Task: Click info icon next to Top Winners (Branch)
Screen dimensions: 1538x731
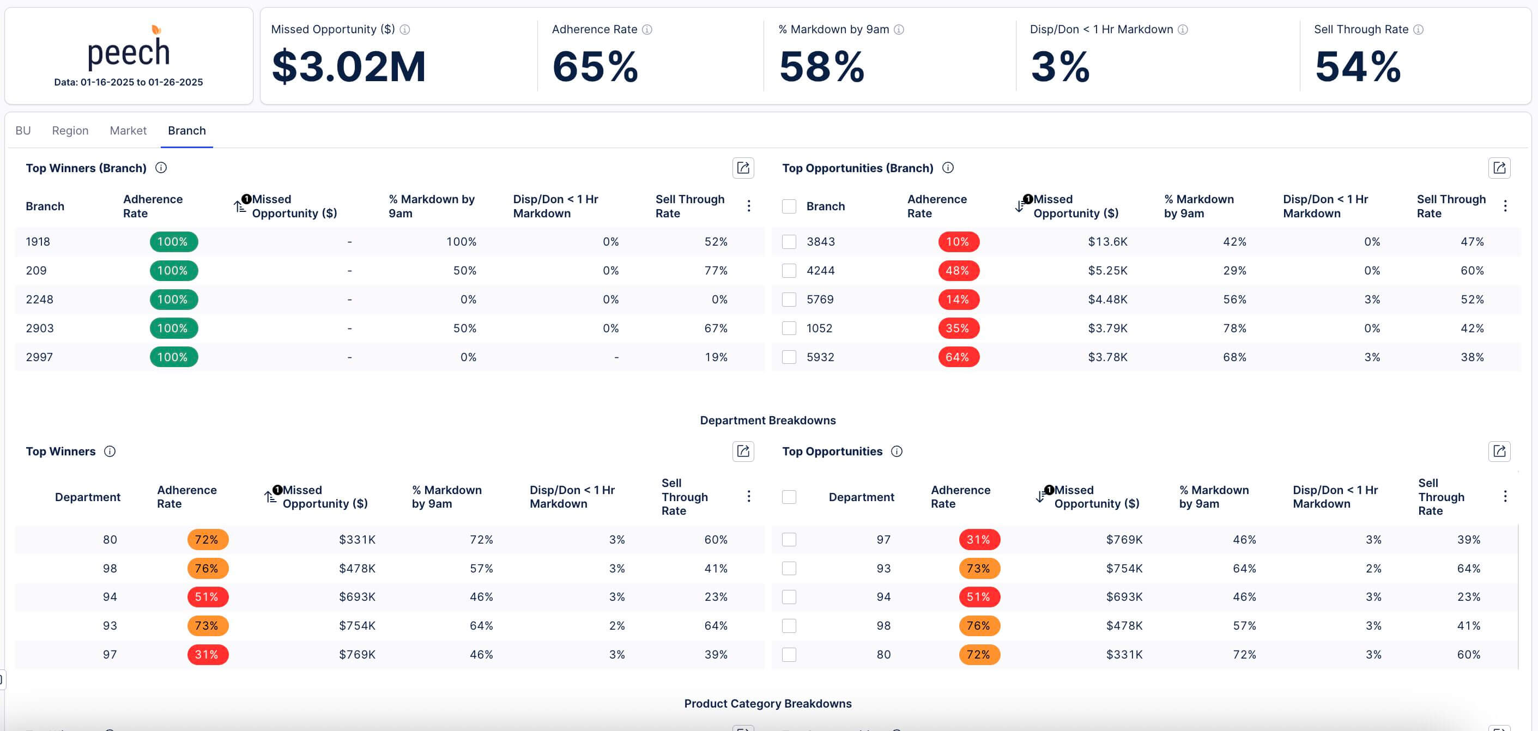Action: click(161, 168)
